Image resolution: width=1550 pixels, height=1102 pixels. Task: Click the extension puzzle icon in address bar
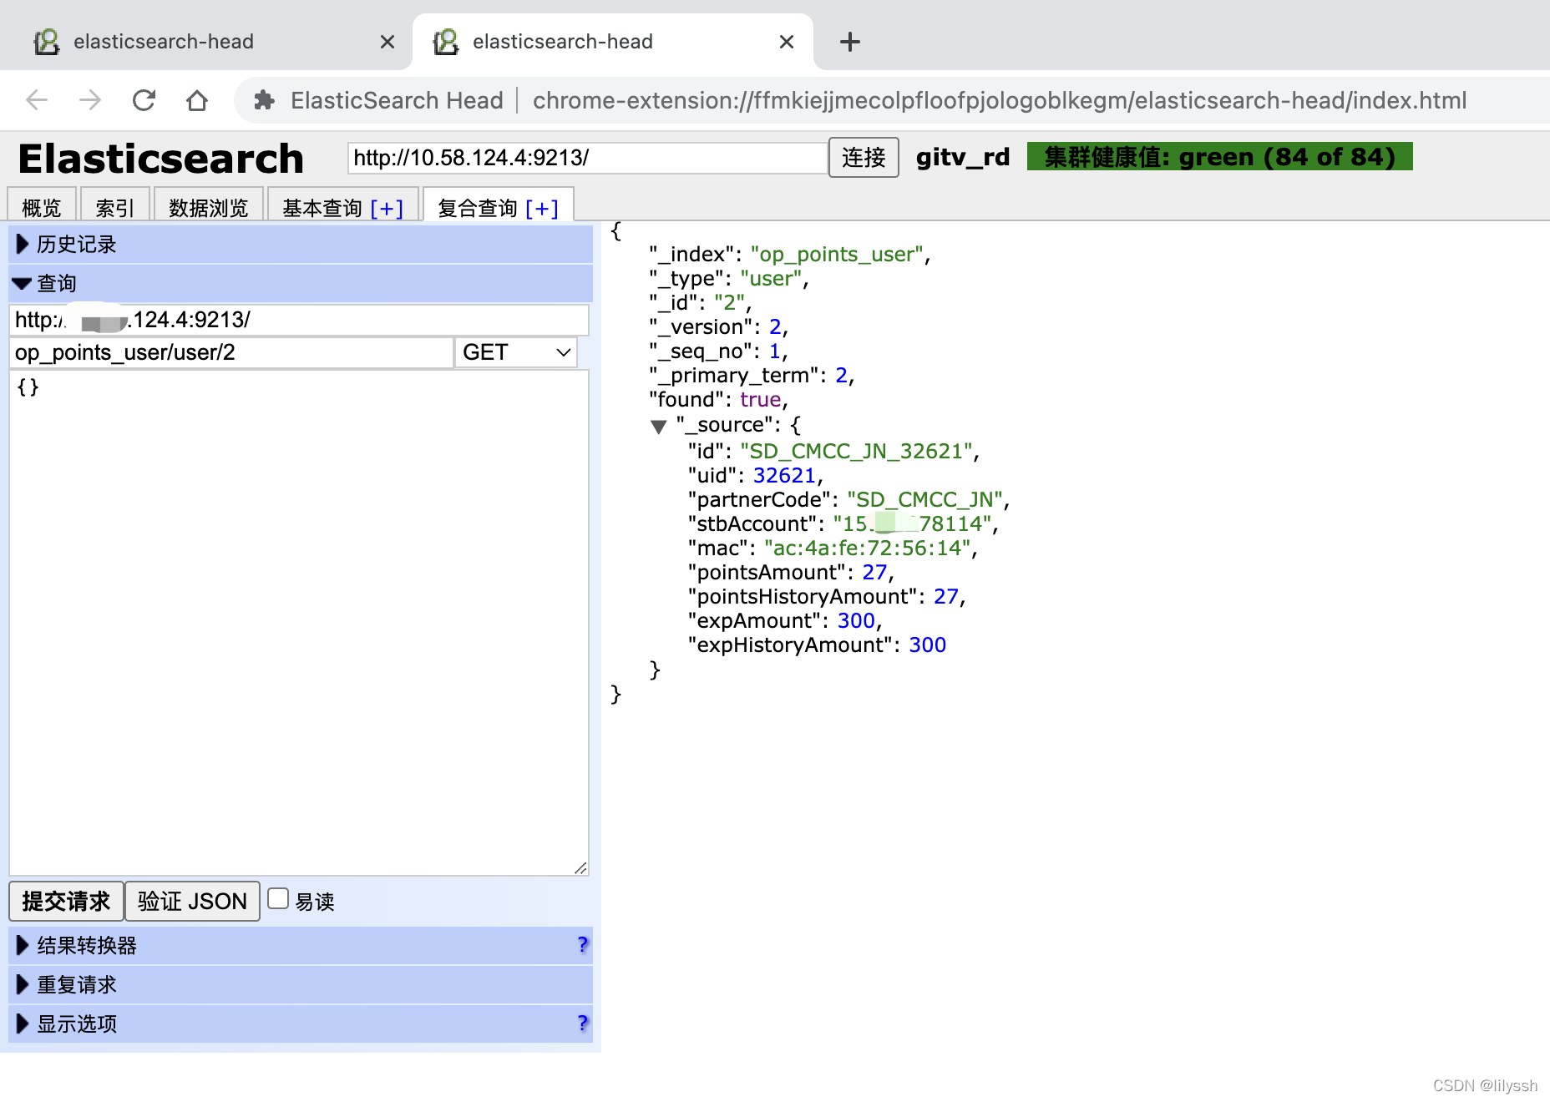tap(264, 100)
